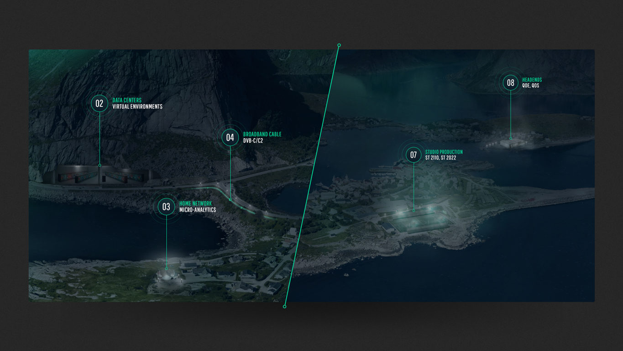Screen dimensions: 623x351
Task: Grab the top handle of the diagonal divider
Action: pyautogui.click(x=339, y=45)
